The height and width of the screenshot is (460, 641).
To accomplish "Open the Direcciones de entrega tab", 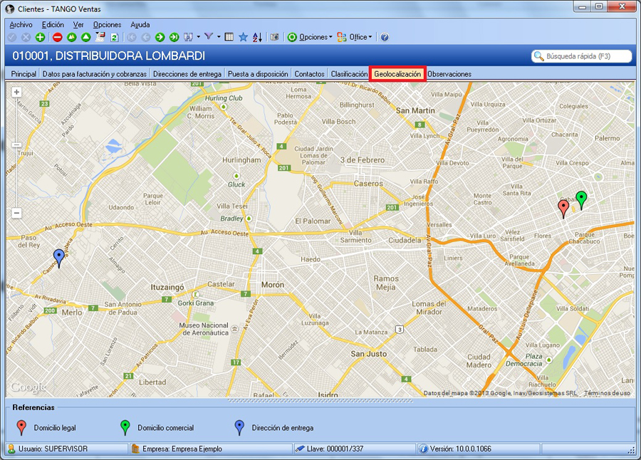I will [187, 74].
